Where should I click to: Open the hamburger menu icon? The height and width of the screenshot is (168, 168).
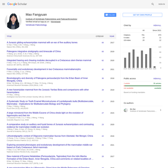[x=4, y=4]
